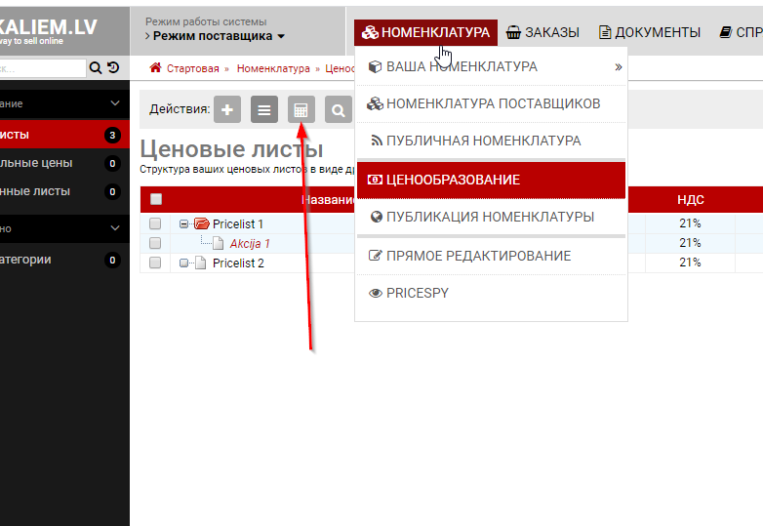Click the home icon in breadcrumb
Viewport: 763px width, 526px height.
coord(155,68)
